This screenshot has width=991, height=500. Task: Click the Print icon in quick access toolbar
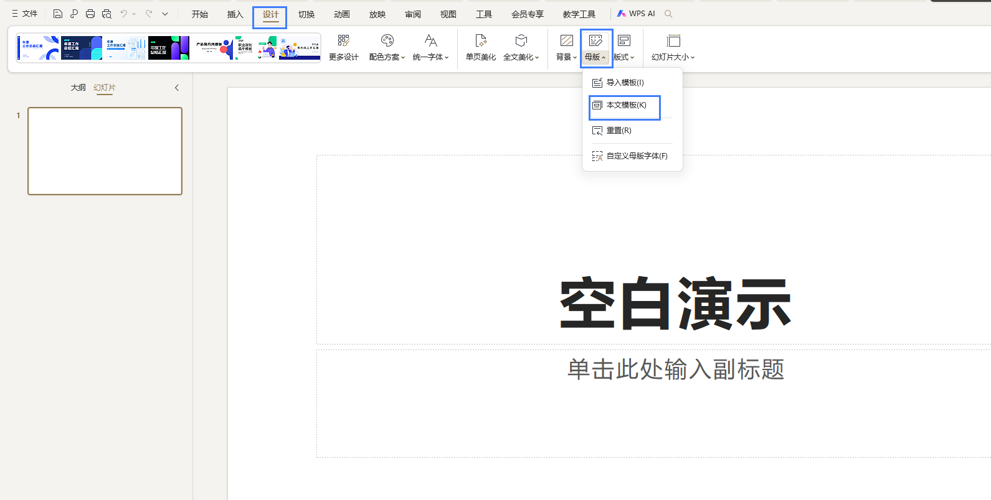[x=90, y=14]
